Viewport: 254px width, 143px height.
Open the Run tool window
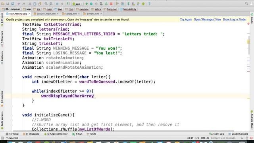tap(77, 134)
